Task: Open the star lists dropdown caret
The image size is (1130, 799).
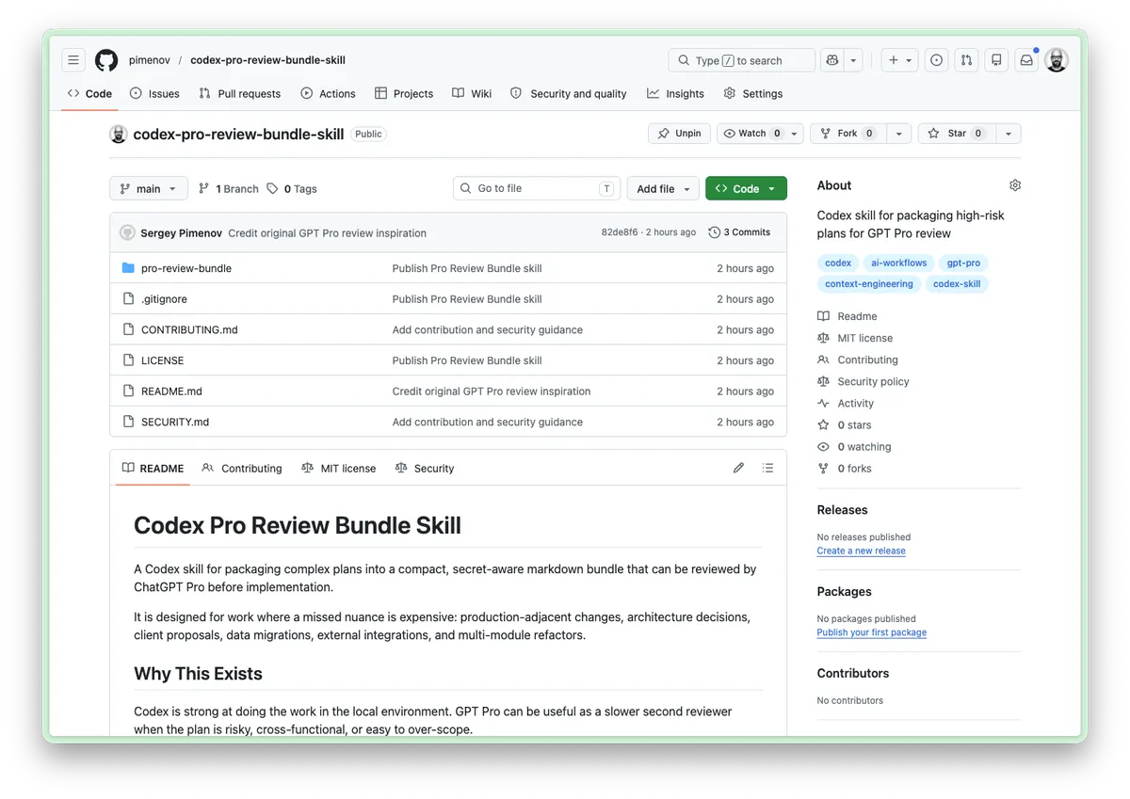Action: tap(1008, 134)
